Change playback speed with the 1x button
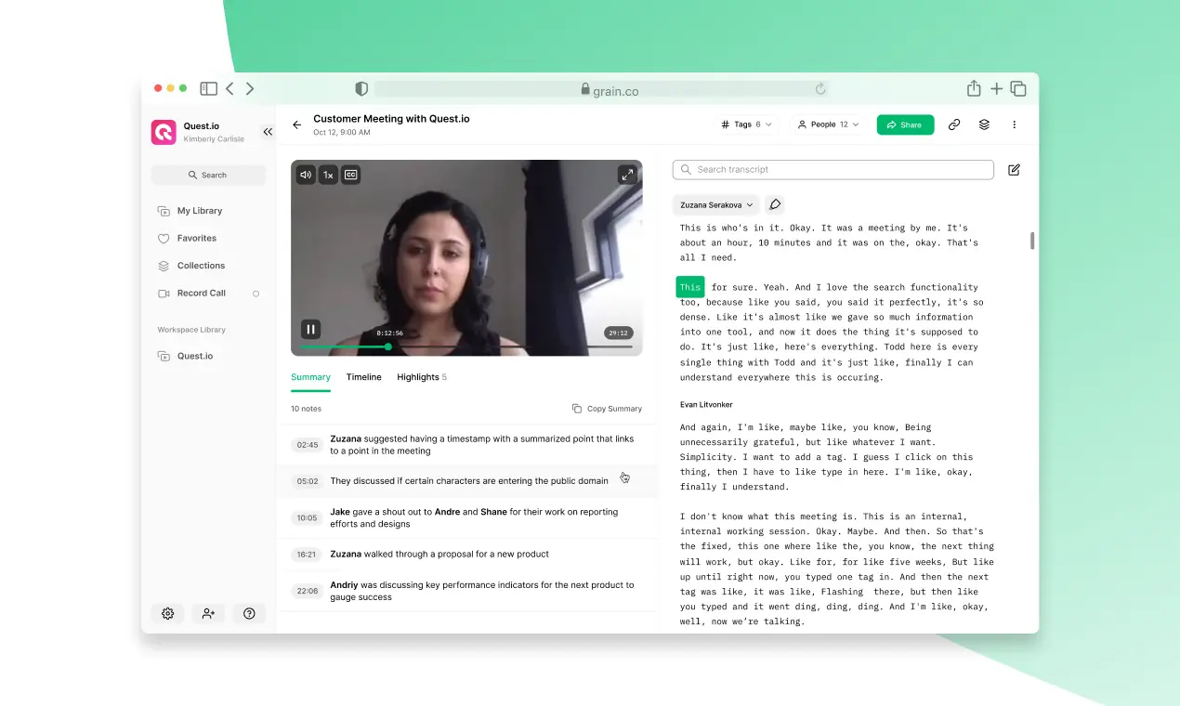 coord(328,175)
